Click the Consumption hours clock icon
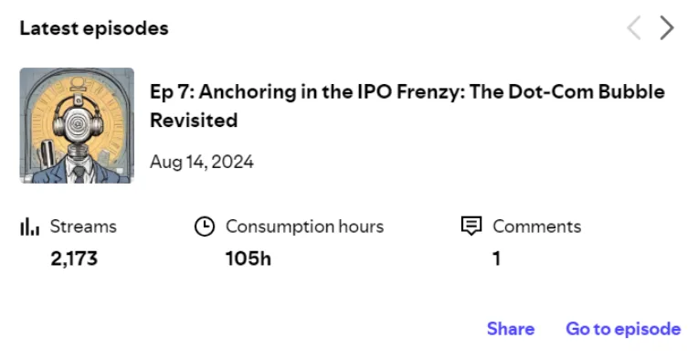The width and height of the screenshot is (698, 359). coord(205,227)
